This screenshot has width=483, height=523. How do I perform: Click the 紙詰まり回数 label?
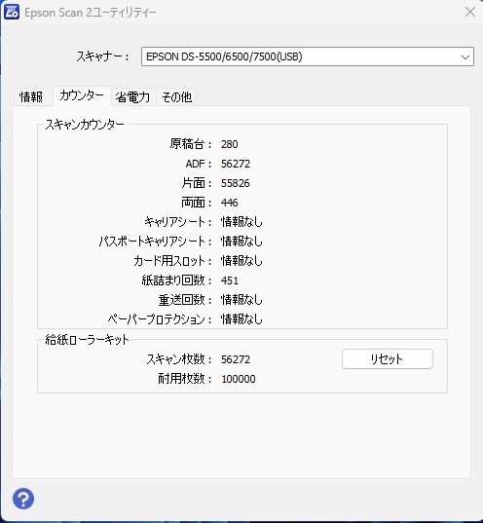(x=177, y=280)
